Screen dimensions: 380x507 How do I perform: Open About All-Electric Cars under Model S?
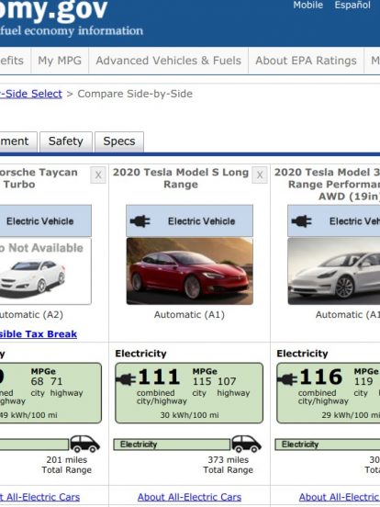189,497
